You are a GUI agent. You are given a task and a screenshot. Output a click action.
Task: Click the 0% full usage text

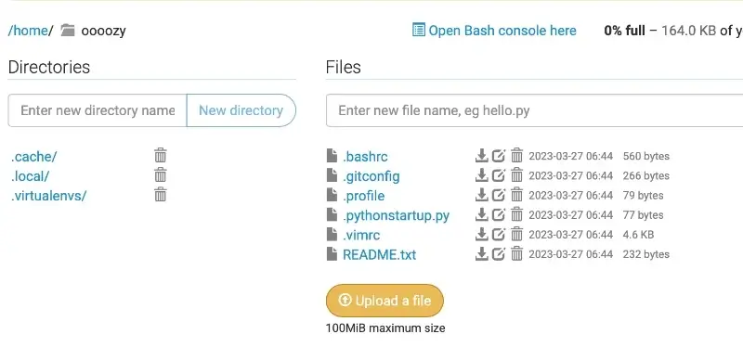point(624,31)
